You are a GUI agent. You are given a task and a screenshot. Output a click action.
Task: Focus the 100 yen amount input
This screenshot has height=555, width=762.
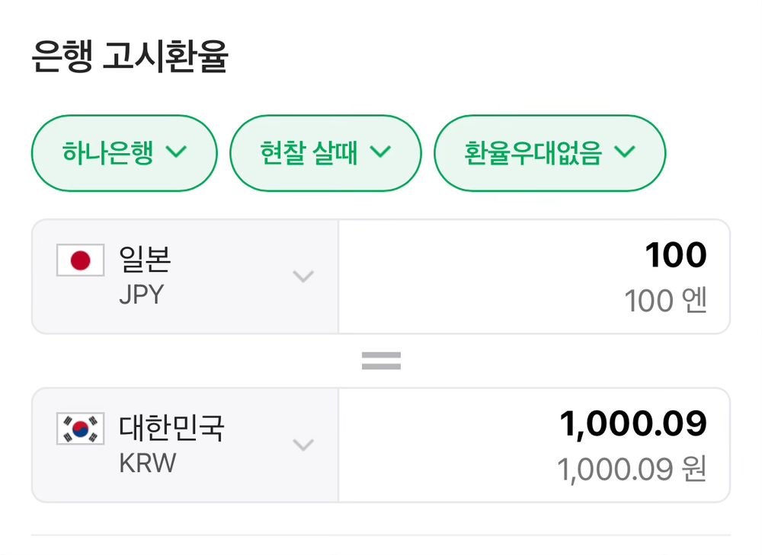pos(535,276)
